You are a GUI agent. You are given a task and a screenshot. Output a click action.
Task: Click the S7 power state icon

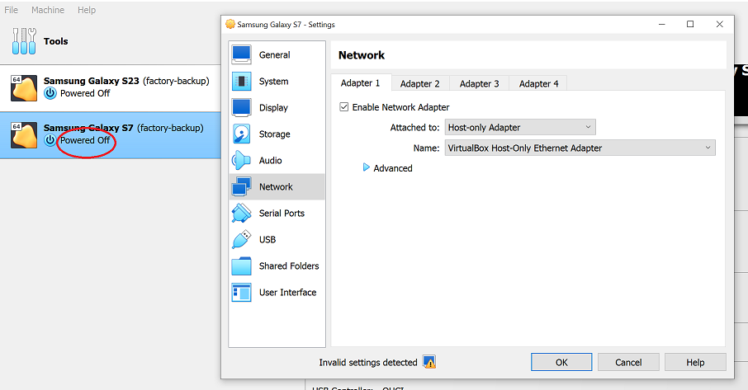[x=50, y=140]
